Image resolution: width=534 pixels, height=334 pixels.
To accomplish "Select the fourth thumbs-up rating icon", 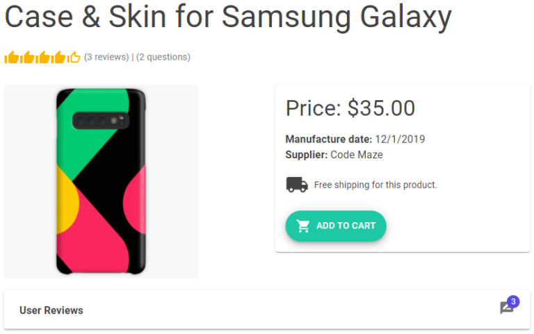I will pyautogui.click(x=58, y=57).
